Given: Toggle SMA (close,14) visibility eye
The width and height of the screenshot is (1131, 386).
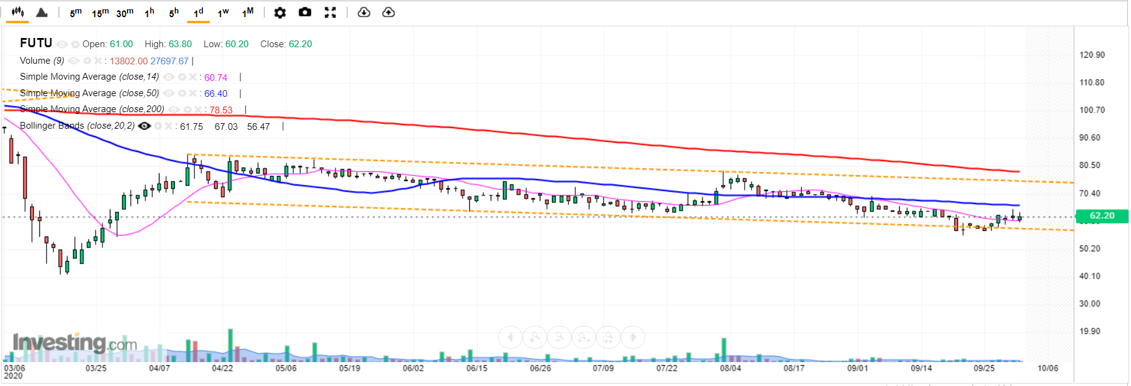Looking at the screenshot, I should click(x=169, y=77).
